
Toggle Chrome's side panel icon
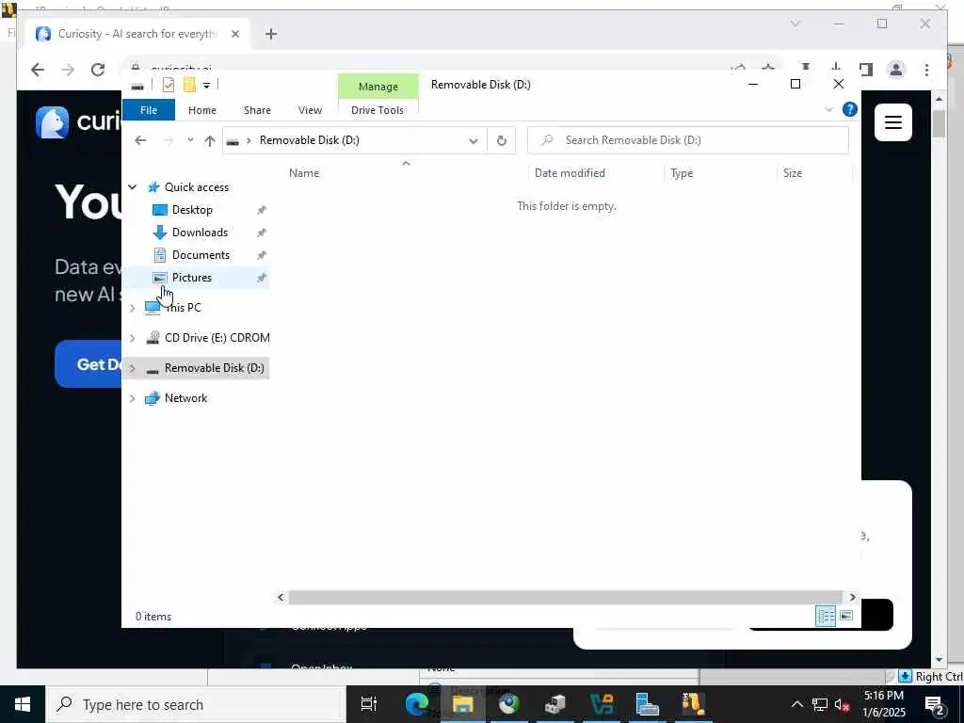[866, 70]
